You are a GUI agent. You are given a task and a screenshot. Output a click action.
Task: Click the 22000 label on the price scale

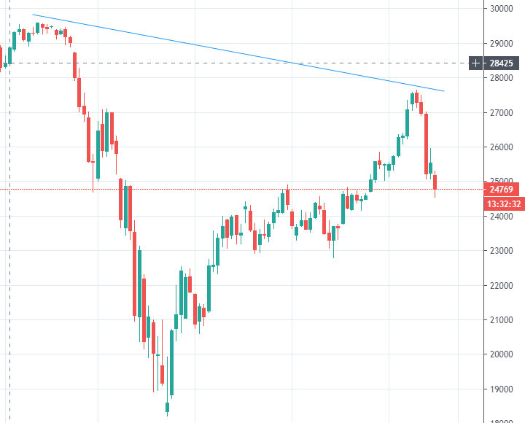tap(501, 285)
